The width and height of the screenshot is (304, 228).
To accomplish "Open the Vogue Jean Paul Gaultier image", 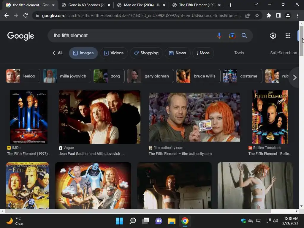I will coord(100,117).
